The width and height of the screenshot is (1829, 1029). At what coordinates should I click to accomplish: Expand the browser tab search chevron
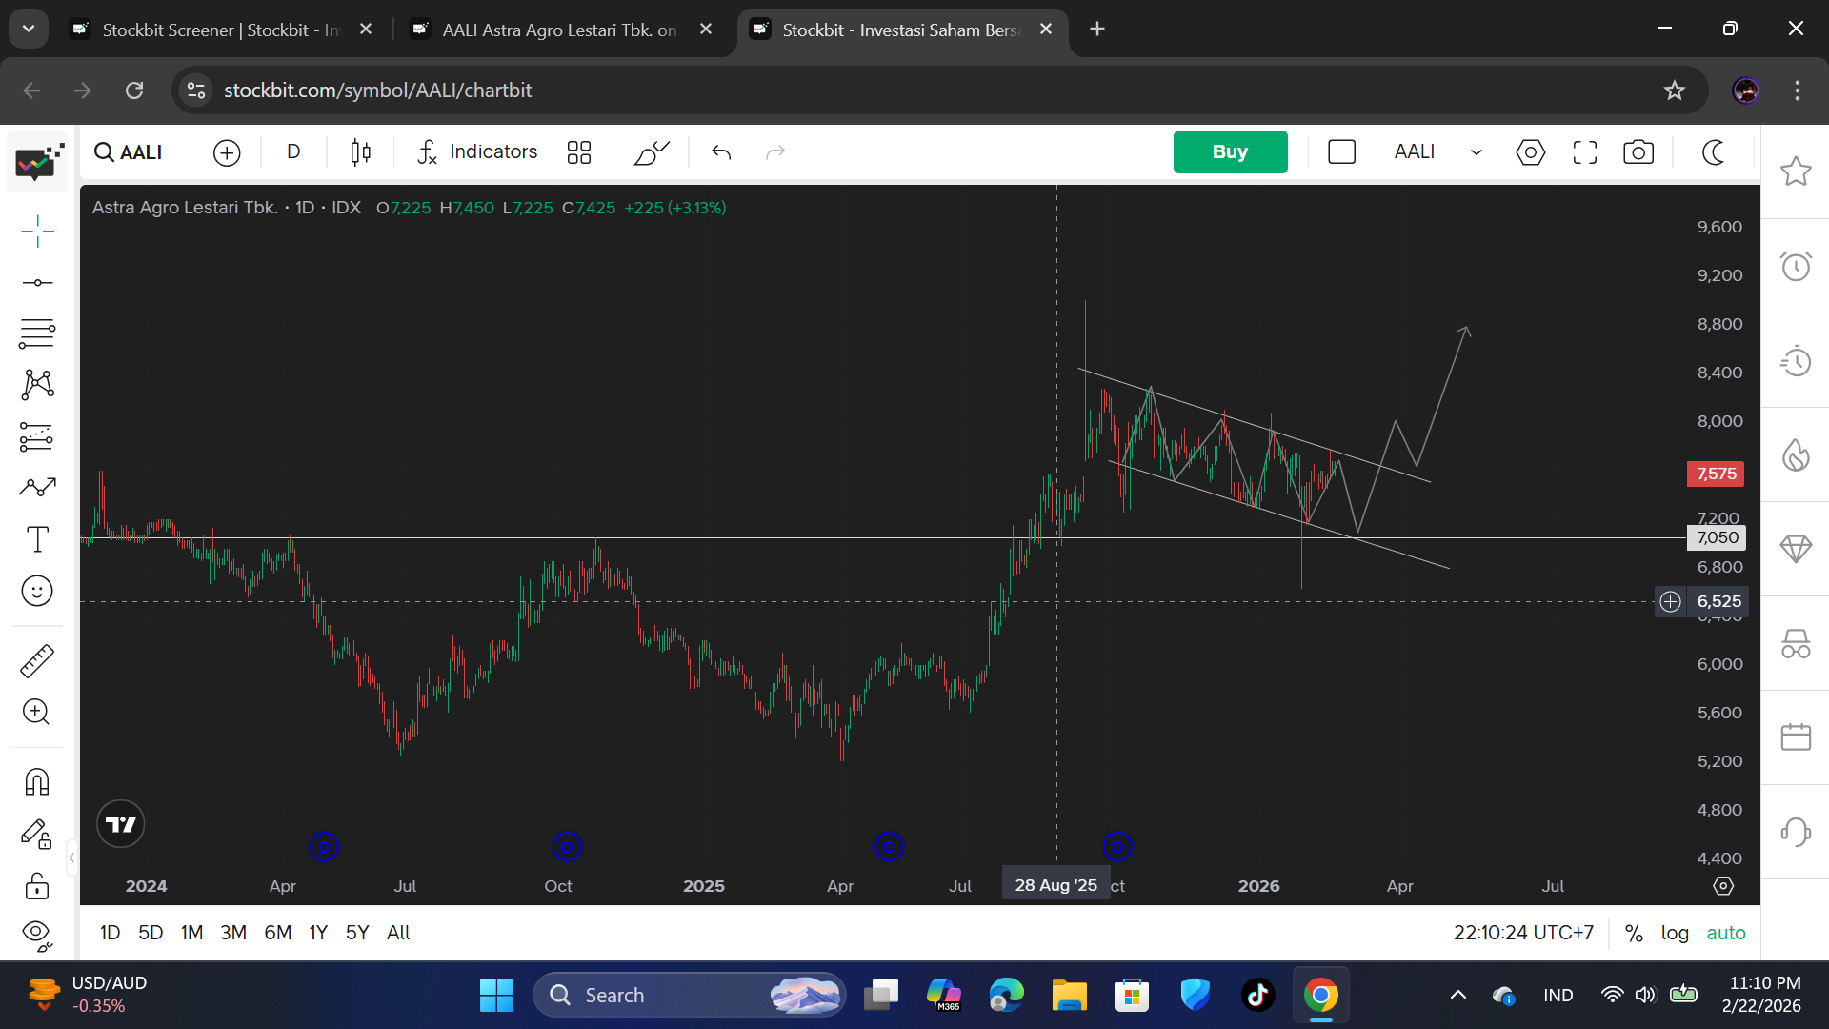(x=29, y=29)
